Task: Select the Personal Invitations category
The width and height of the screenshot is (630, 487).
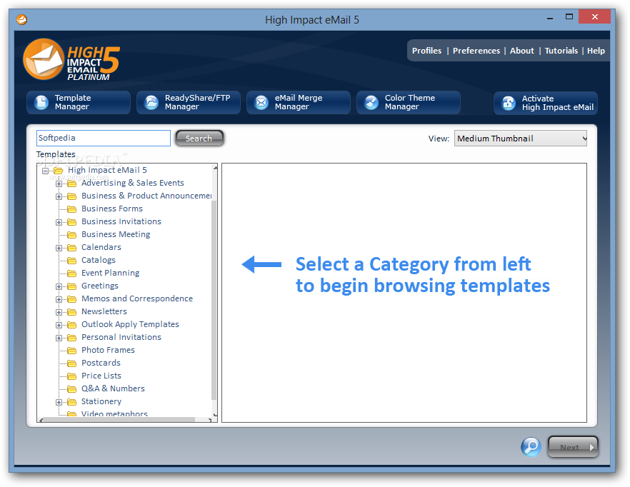Action: point(121,337)
